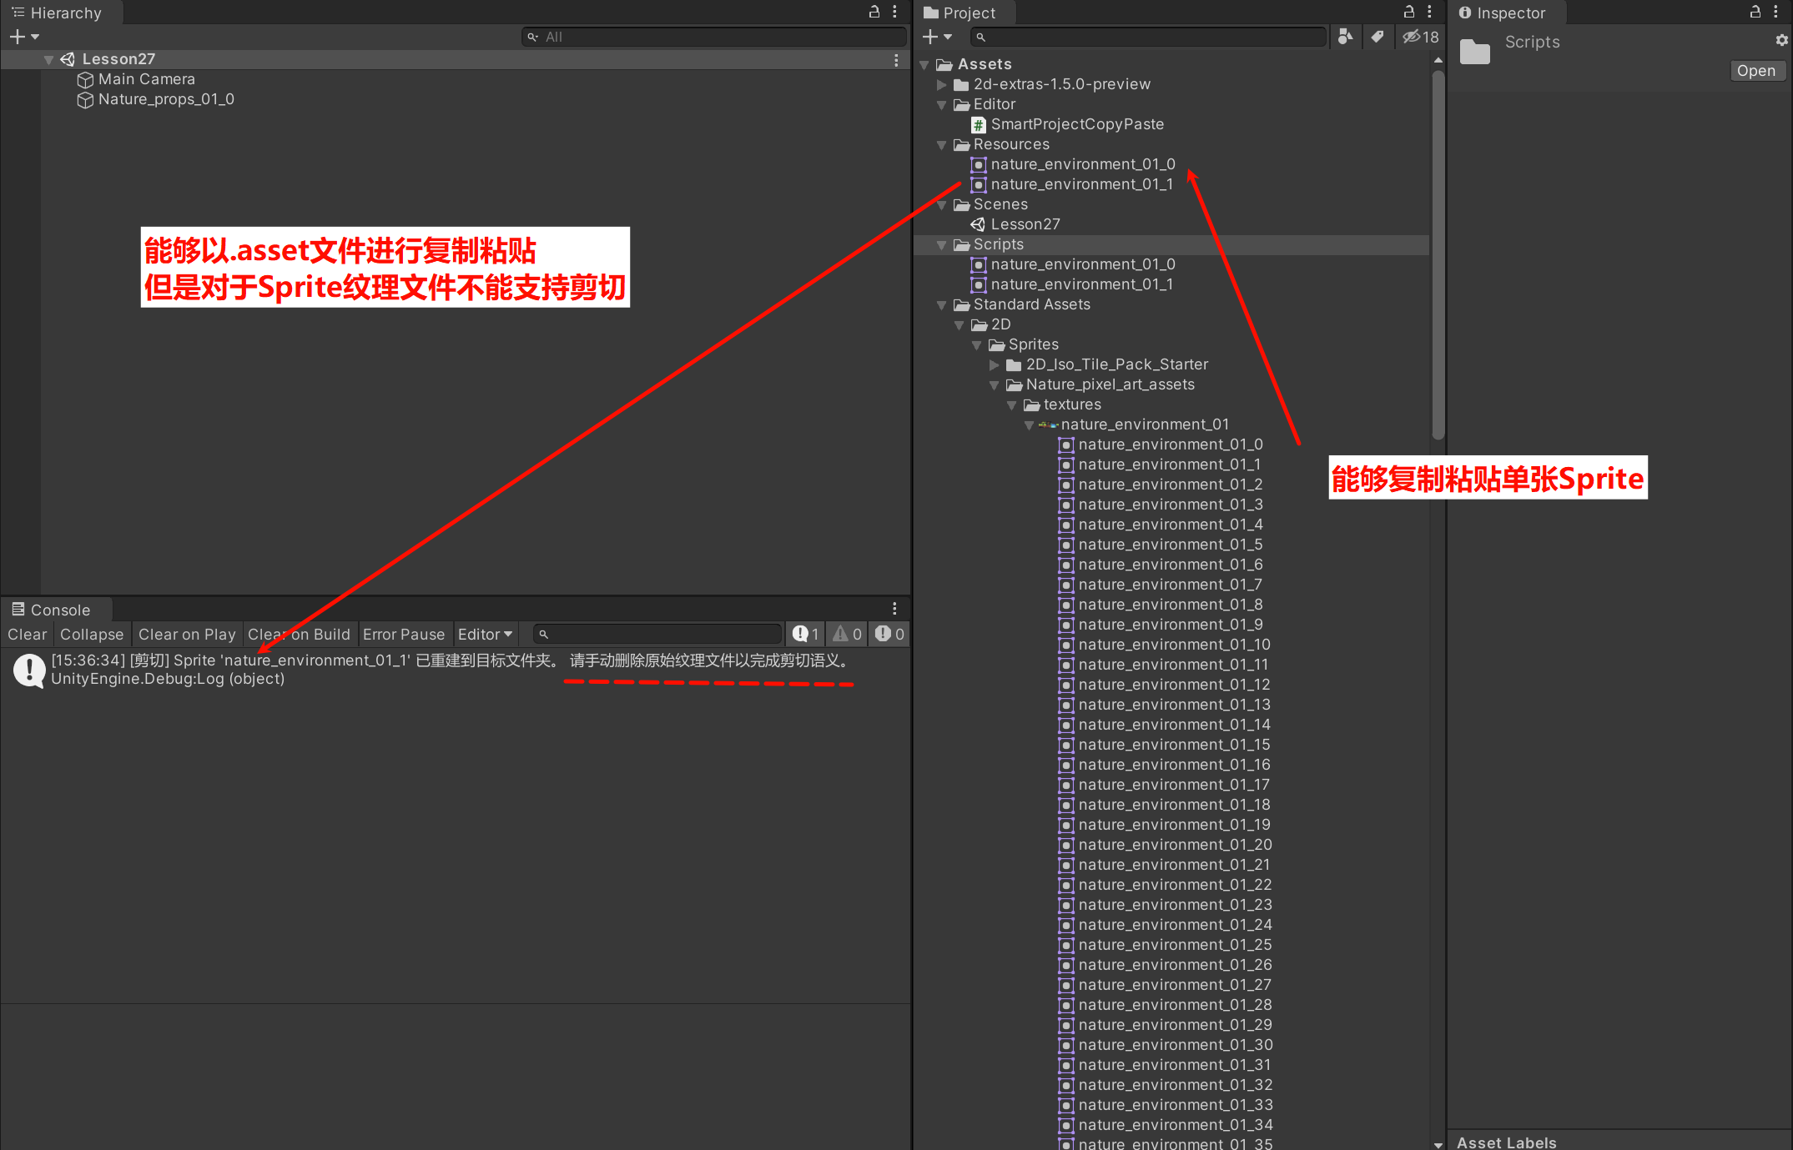Click the Project panel lock icon

tap(1409, 12)
